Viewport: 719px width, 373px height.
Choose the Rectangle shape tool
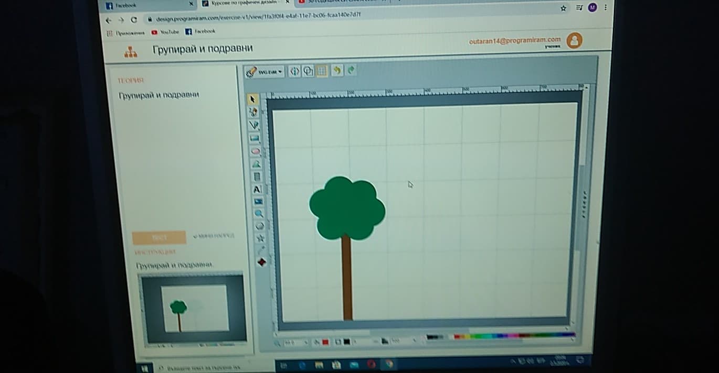pyautogui.click(x=255, y=138)
